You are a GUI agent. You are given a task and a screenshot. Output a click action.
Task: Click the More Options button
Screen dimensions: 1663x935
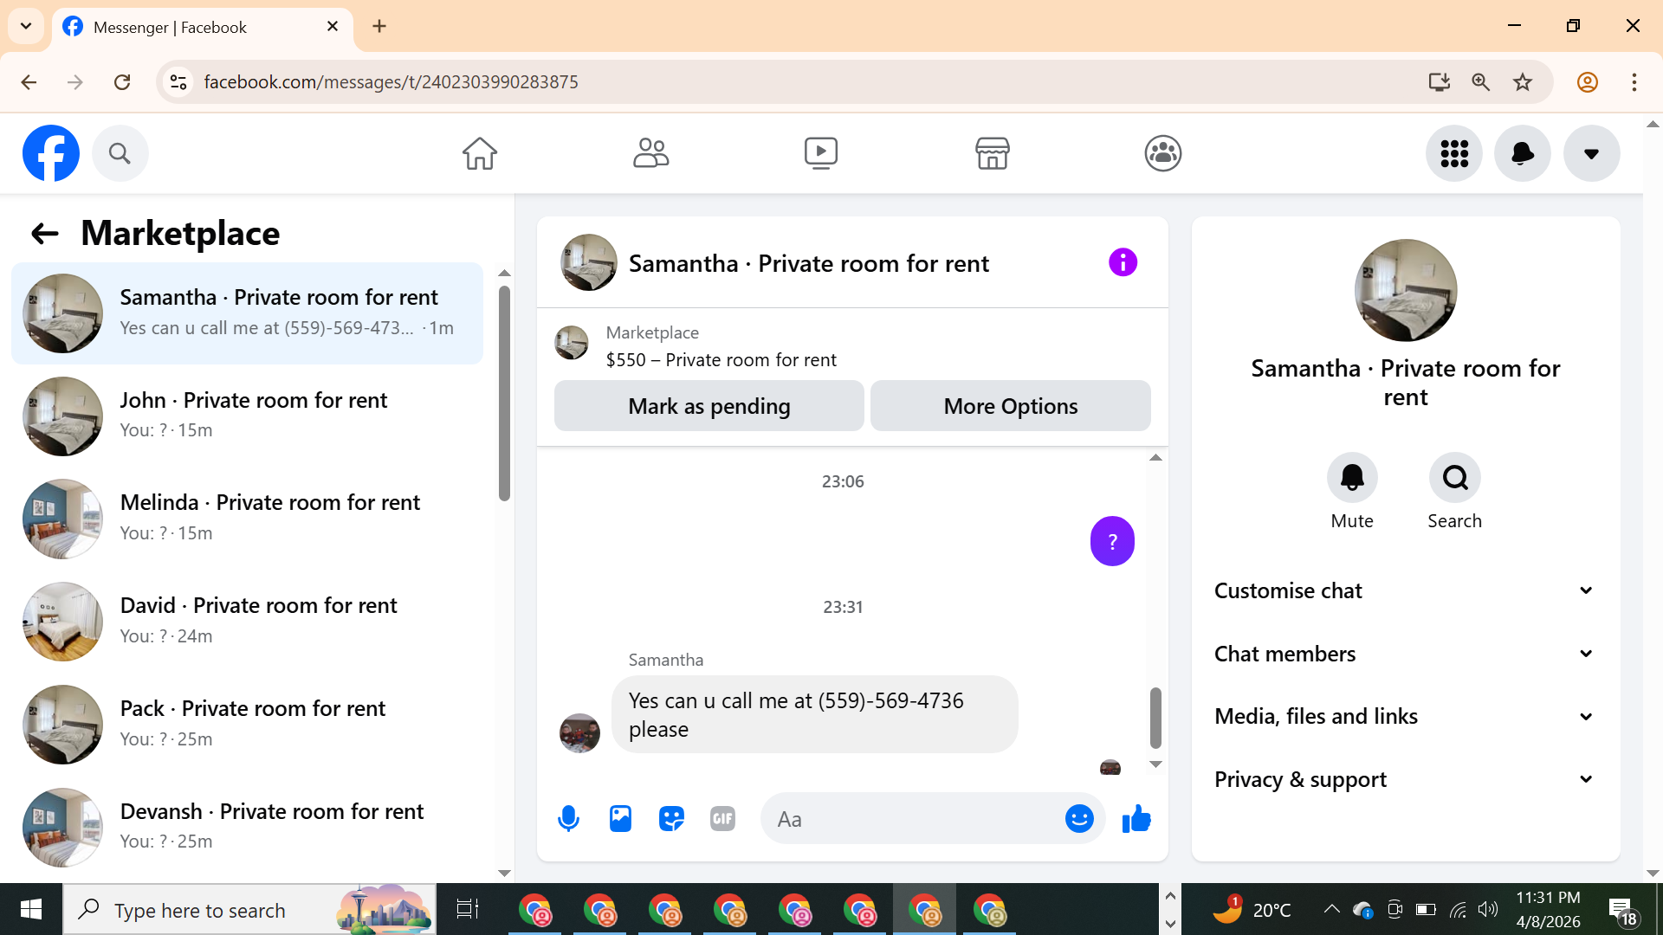1010,406
